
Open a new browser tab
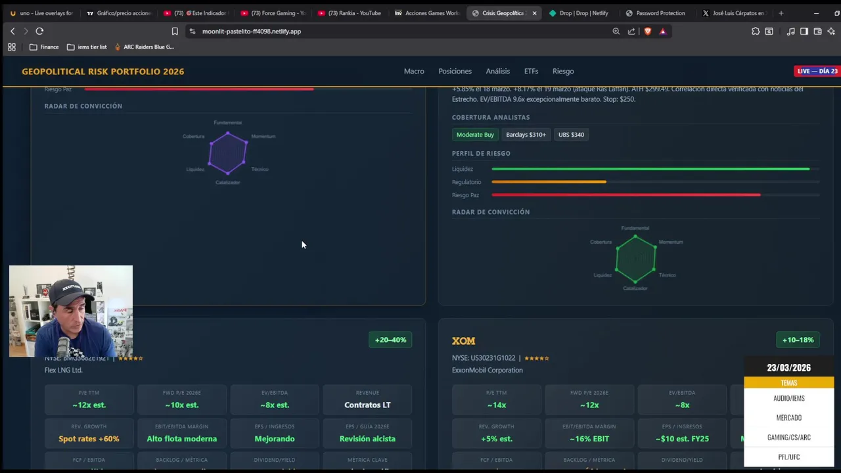[781, 13]
